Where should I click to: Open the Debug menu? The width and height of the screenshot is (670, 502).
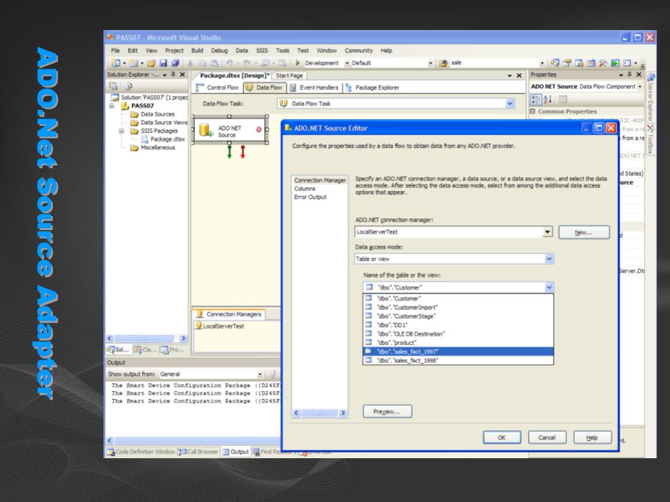(219, 50)
